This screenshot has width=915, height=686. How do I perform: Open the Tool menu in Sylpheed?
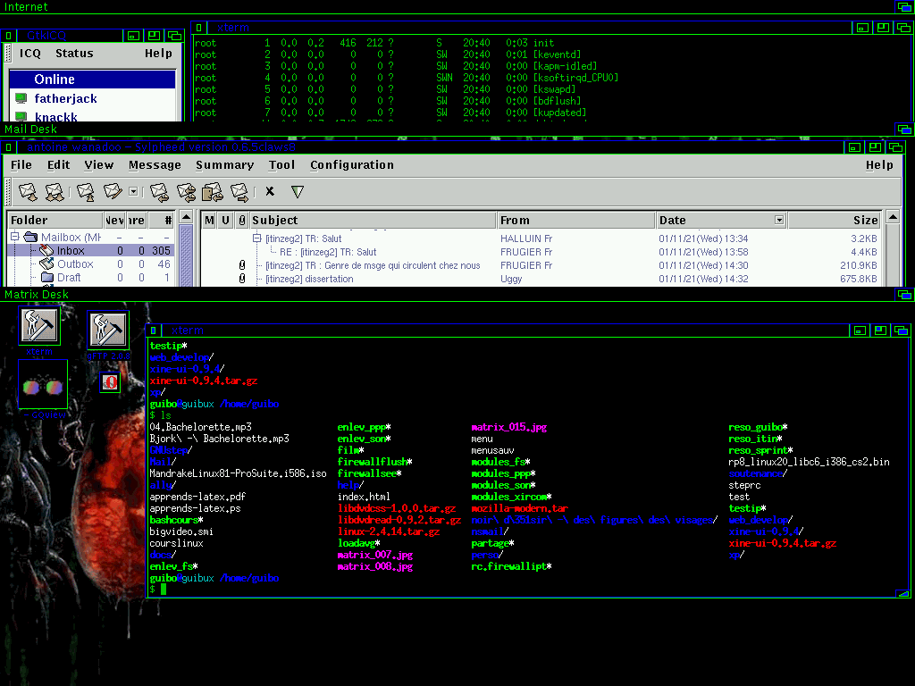281,165
